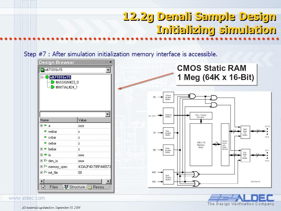Select the #INITIAL#24_1 process item

click(66, 87)
